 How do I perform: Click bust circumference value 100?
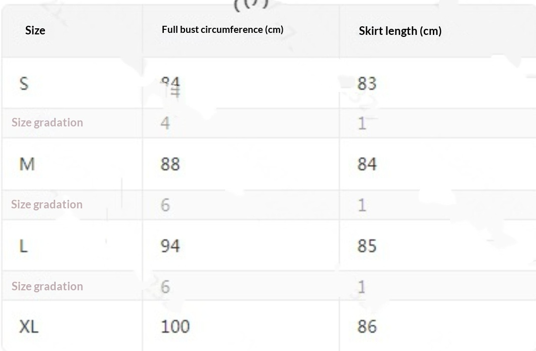coord(175,327)
